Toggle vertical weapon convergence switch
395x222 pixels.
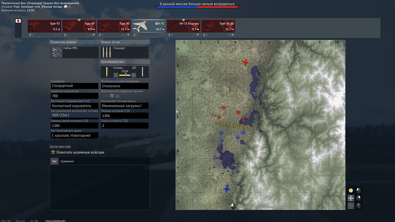coord(107,96)
